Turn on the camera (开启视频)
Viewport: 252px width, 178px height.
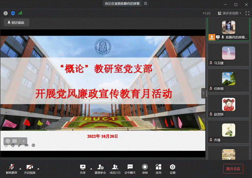[30, 169]
